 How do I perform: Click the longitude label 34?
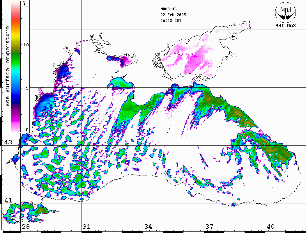[x=148, y=227]
